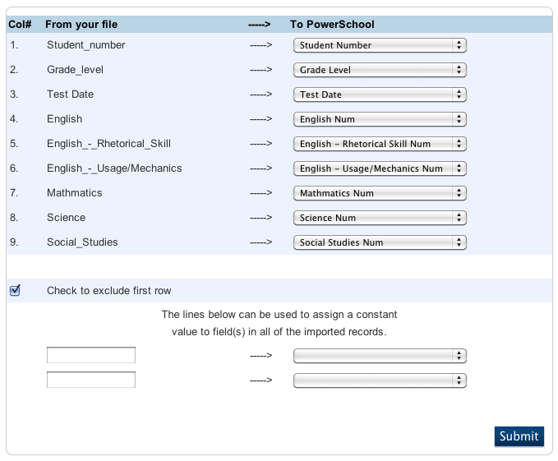The height and width of the screenshot is (461, 558).
Task: Open the Social Studies Num dropdown
Action: (380, 242)
